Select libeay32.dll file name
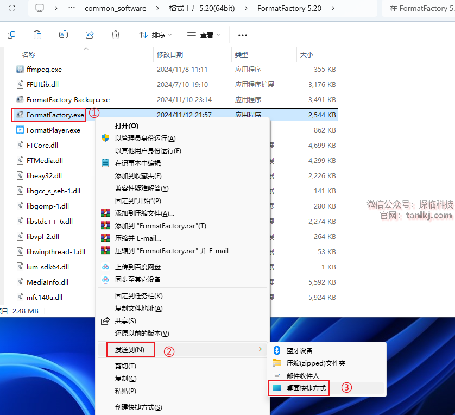Screen dimensions: 455x415 click(44, 176)
